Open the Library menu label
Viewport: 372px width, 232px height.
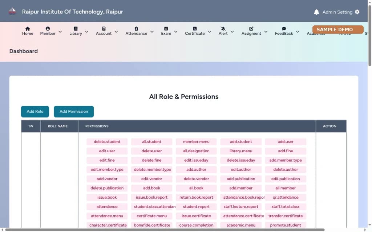click(76, 34)
